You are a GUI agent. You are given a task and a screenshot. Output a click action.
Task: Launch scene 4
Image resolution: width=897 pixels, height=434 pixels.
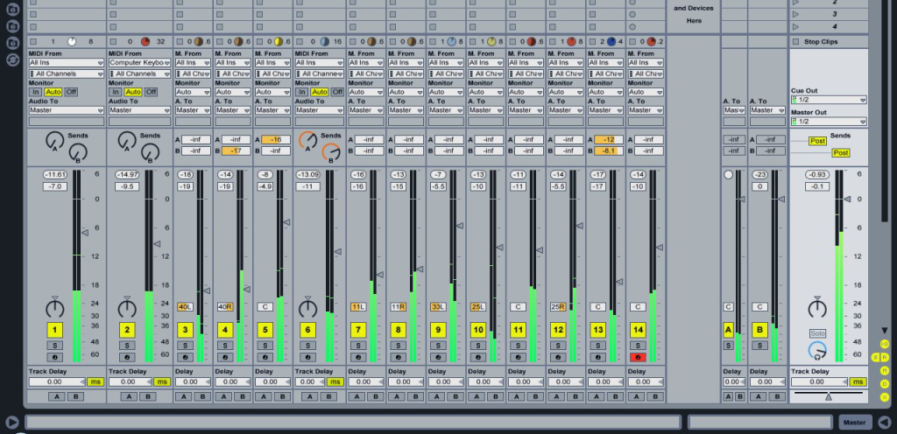point(795,27)
